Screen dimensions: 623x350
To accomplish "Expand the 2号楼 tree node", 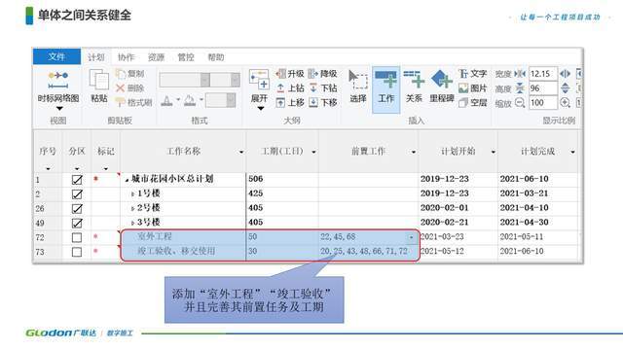I will [x=133, y=209].
